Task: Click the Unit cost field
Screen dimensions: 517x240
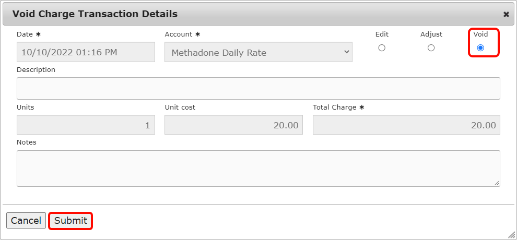Action: [233, 125]
